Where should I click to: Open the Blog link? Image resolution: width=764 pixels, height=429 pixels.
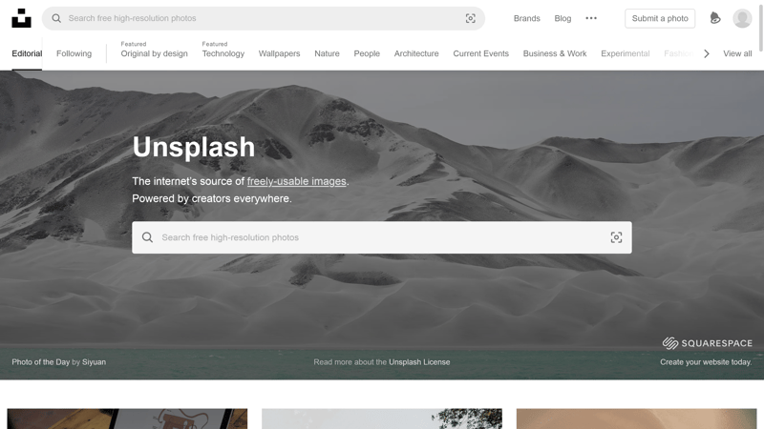pos(562,18)
